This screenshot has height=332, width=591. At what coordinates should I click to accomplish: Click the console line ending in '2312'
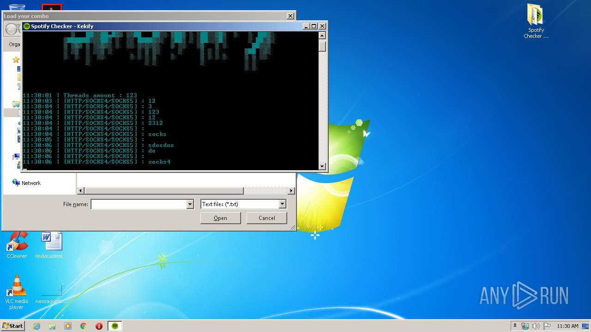click(x=92, y=123)
